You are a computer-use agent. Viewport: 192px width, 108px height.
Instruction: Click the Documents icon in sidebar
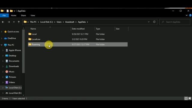[x=7, y=61]
